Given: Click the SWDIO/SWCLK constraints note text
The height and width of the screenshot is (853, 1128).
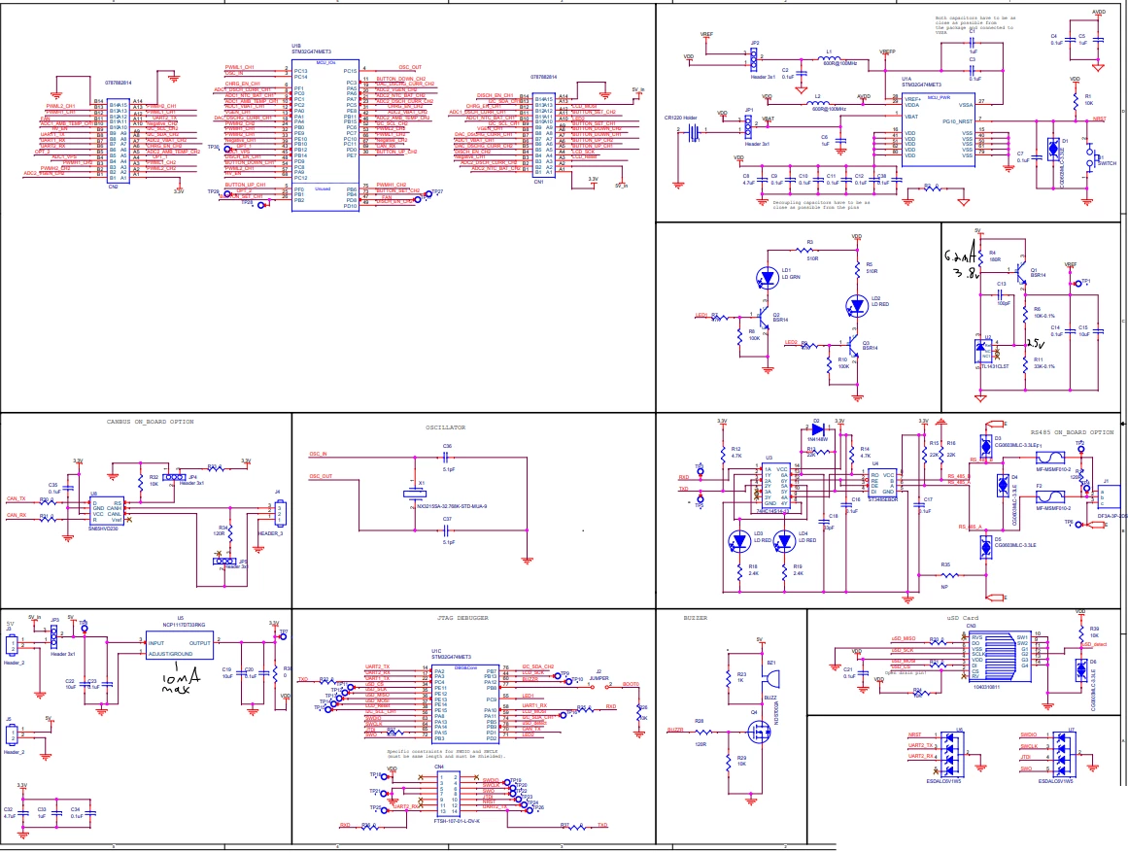Looking at the screenshot, I should pyautogui.click(x=446, y=753).
